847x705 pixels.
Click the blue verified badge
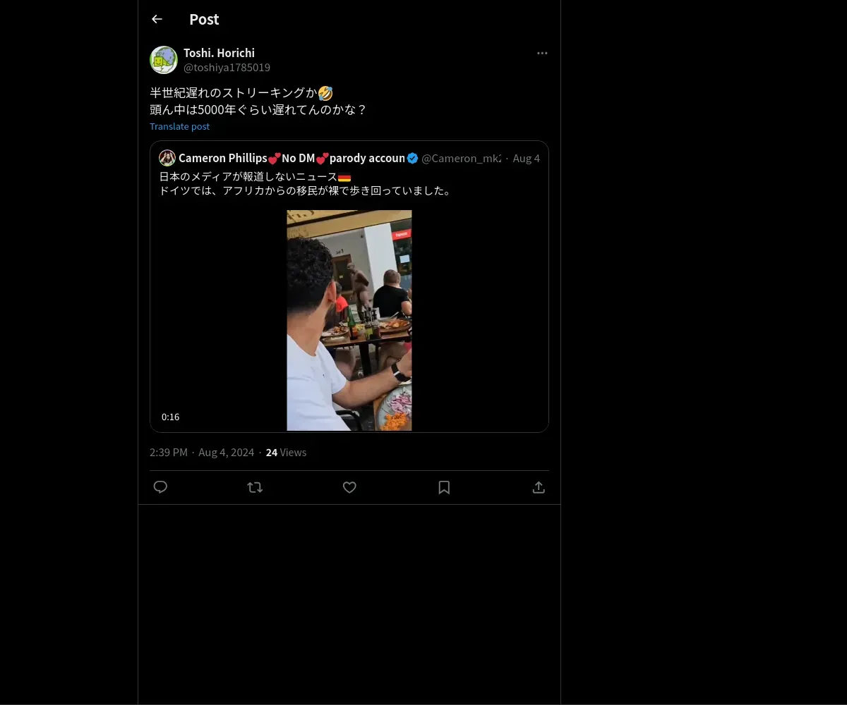point(413,158)
